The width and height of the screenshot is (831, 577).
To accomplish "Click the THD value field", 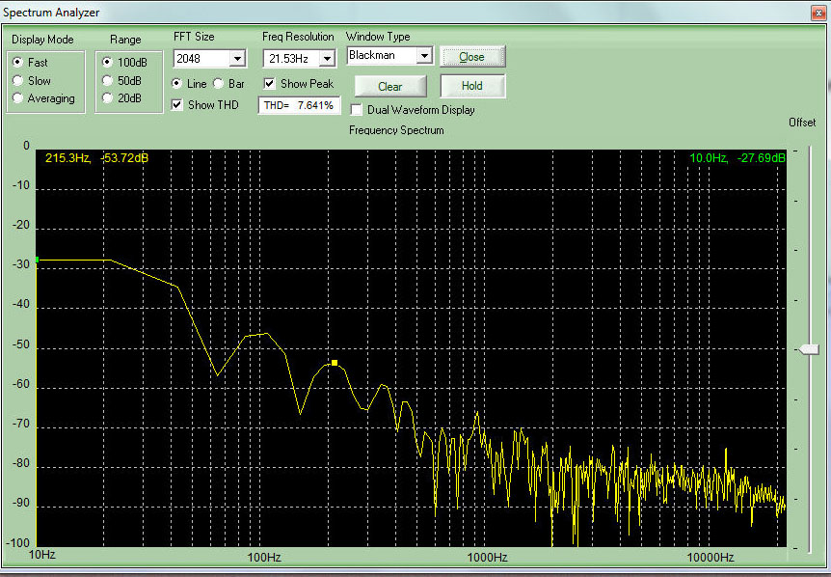I will (x=299, y=105).
